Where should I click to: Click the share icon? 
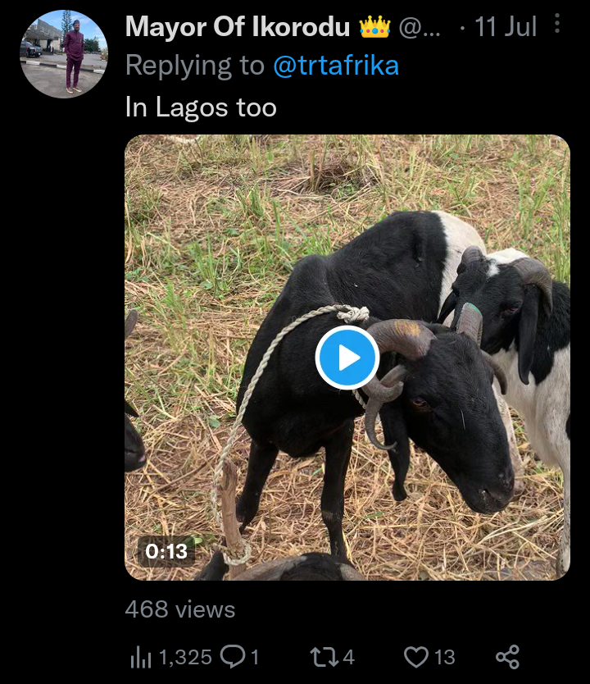507,657
